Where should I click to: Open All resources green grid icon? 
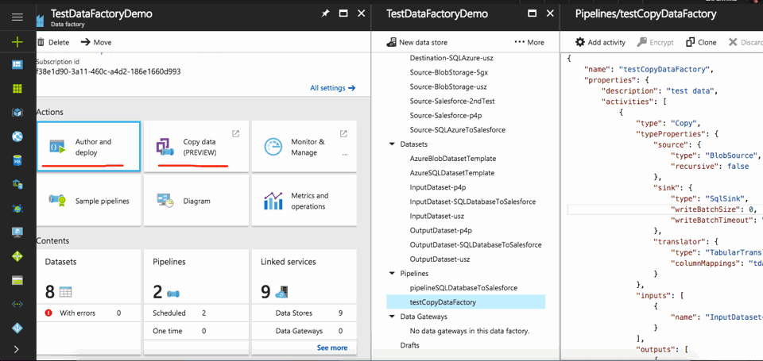17,88
